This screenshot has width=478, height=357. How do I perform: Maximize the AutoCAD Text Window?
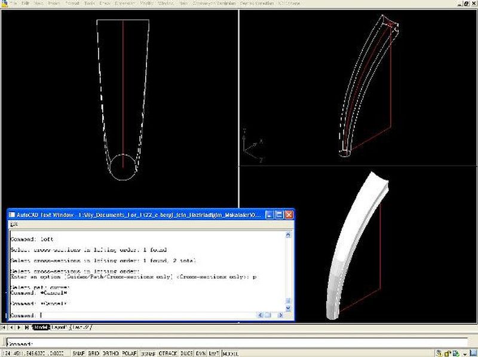coord(278,214)
